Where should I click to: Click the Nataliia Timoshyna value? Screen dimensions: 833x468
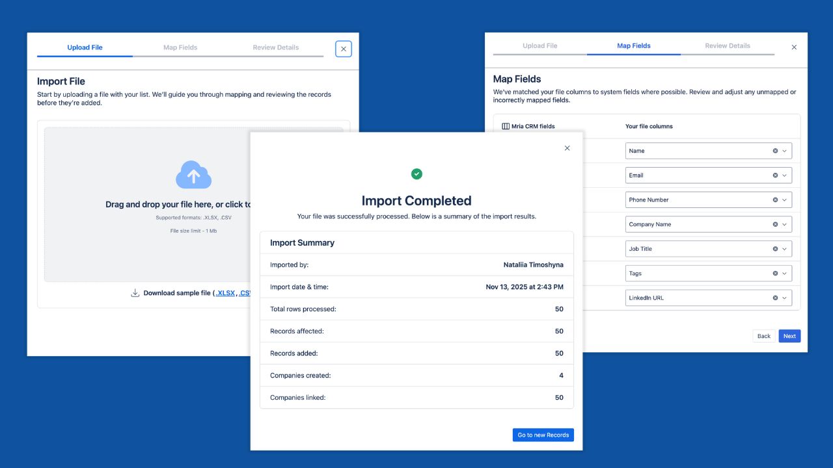pos(534,265)
